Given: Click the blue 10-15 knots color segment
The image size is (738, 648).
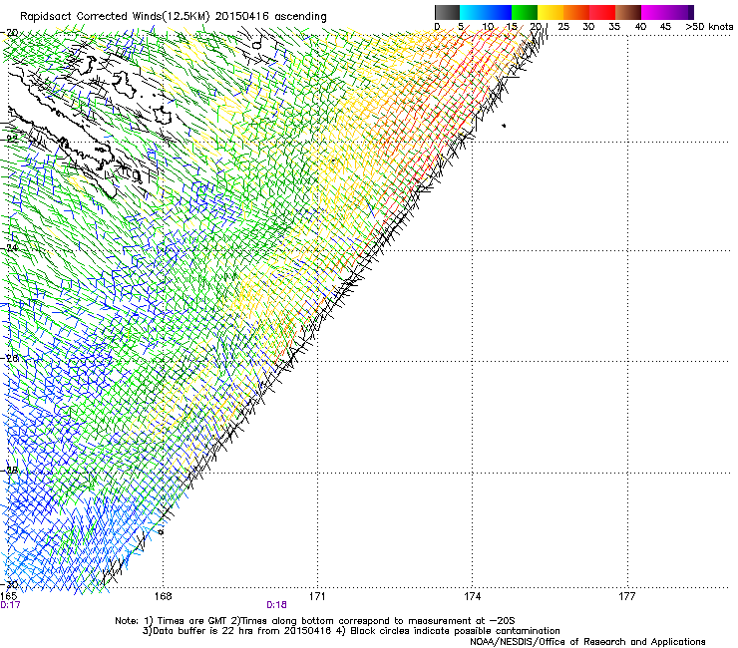Looking at the screenshot, I should click(x=499, y=12).
